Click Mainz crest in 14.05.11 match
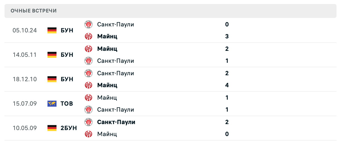341x146 pixels. [88, 49]
